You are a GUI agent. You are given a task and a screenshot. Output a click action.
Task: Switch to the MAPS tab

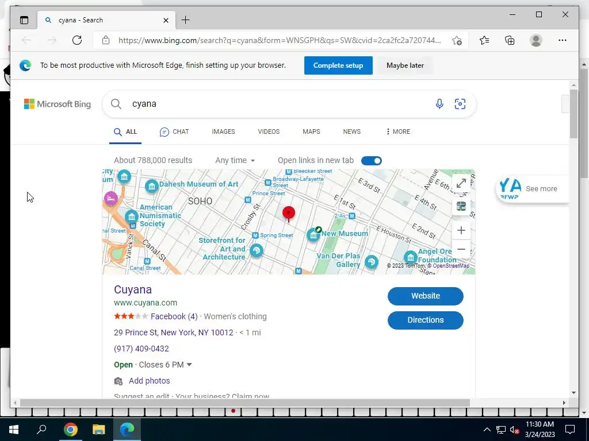tap(311, 131)
